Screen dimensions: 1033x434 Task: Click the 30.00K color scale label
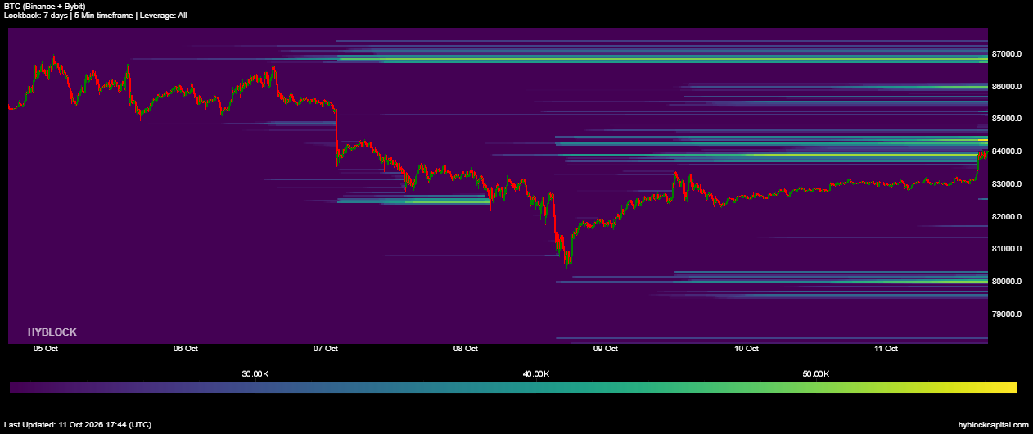pos(255,374)
